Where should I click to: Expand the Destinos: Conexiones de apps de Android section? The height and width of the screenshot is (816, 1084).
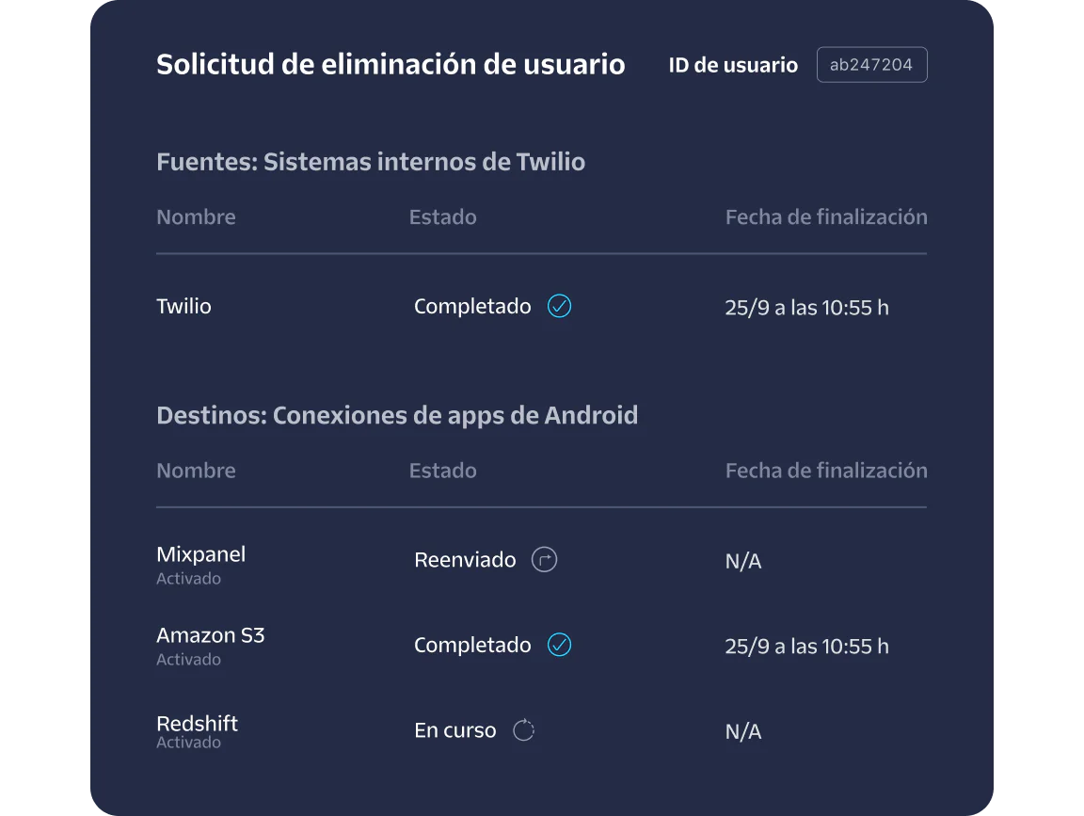click(397, 414)
